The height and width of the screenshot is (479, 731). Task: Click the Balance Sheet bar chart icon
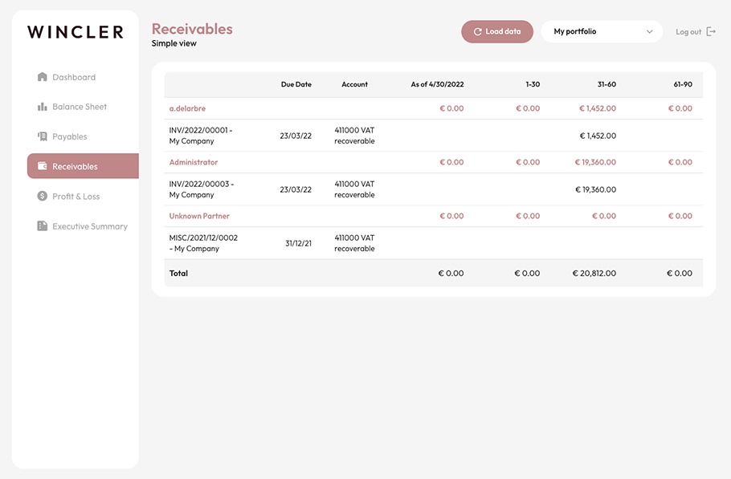pyautogui.click(x=42, y=107)
